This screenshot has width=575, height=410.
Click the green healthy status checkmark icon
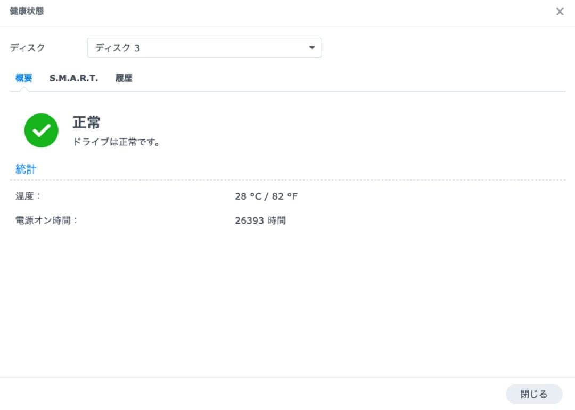41,130
